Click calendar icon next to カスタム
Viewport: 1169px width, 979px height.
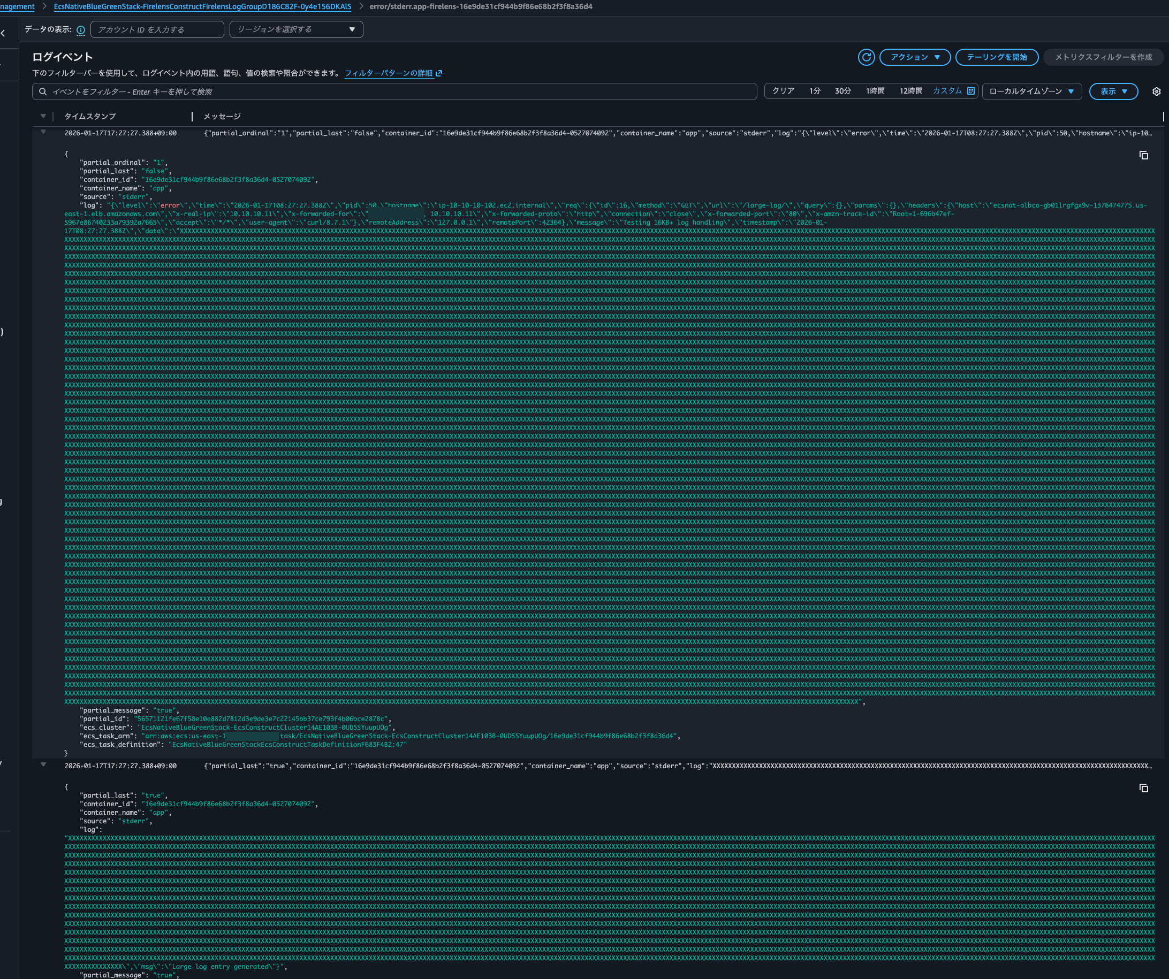pos(971,91)
